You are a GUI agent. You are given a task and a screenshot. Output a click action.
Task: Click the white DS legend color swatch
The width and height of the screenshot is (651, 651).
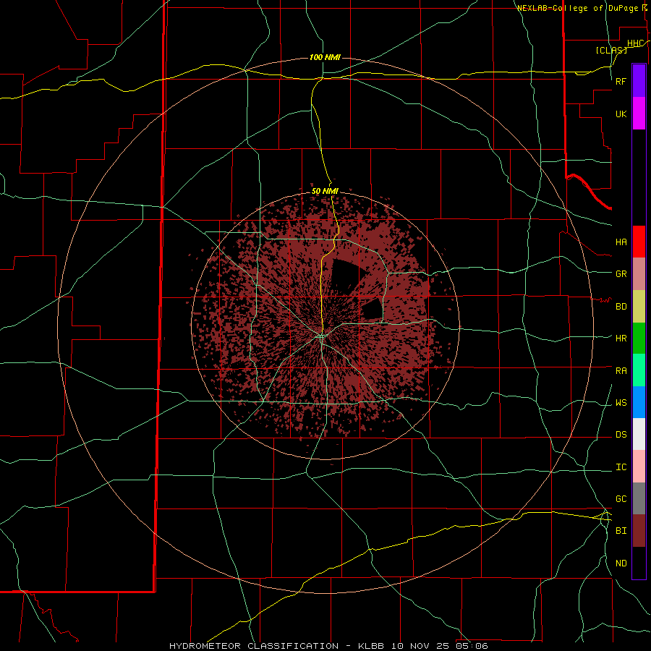pyautogui.click(x=639, y=434)
